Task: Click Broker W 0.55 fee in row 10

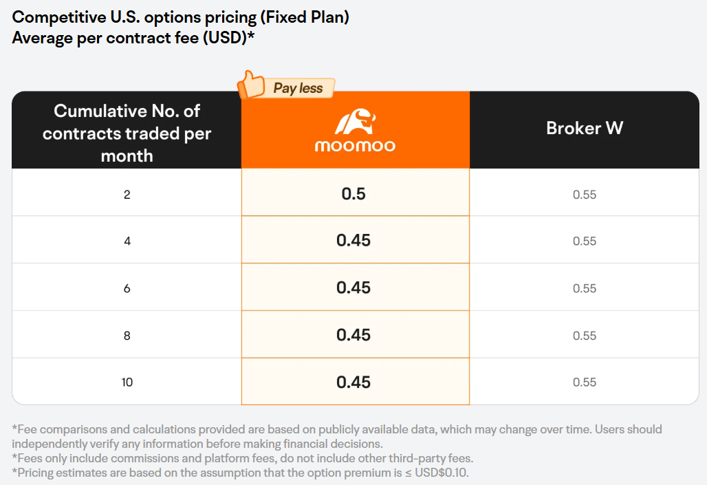Action: point(585,382)
